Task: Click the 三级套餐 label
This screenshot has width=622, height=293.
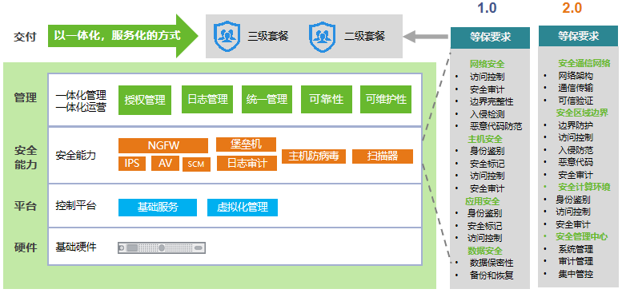Action: click(268, 37)
